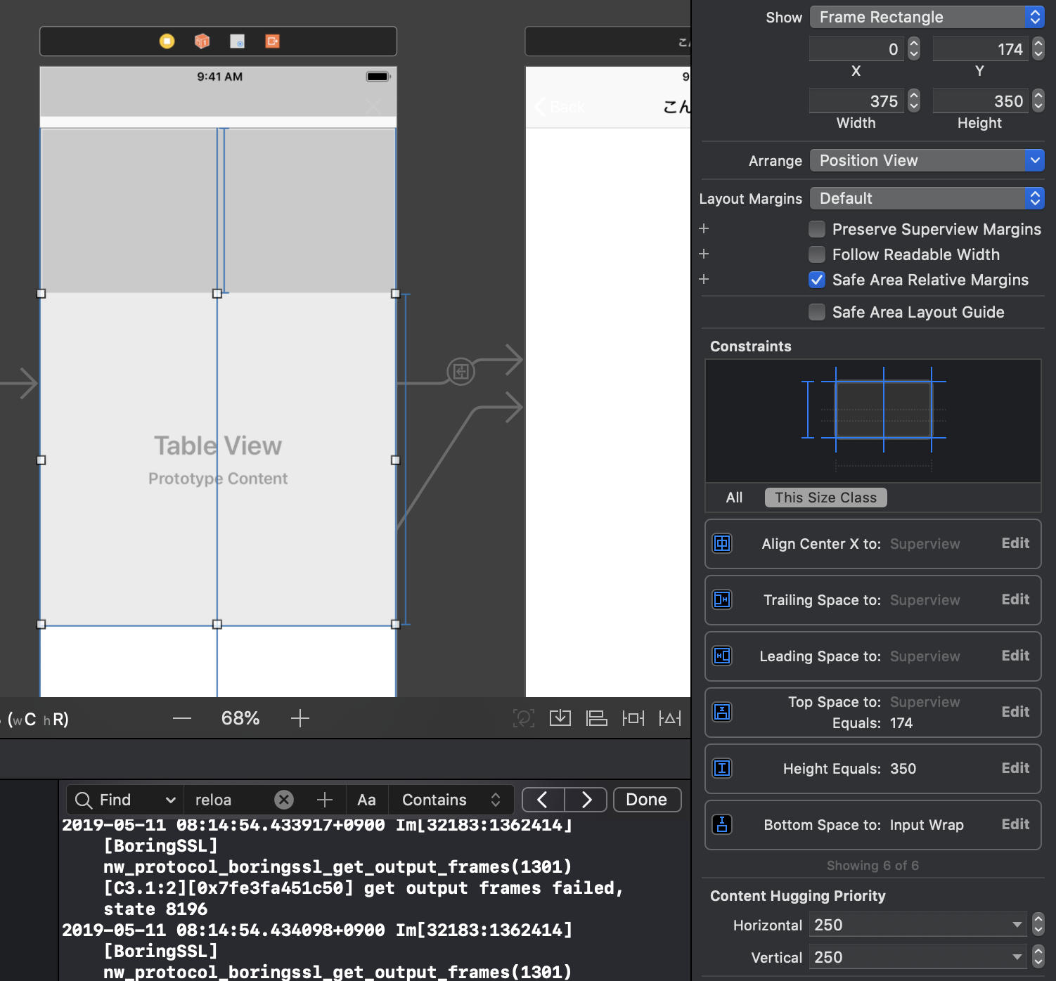Click the Align Center X constraint icon

pos(722,543)
